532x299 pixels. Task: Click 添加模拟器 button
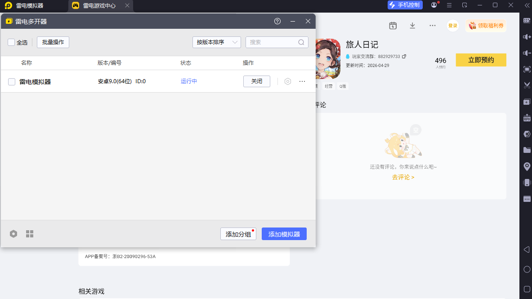click(284, 234)
